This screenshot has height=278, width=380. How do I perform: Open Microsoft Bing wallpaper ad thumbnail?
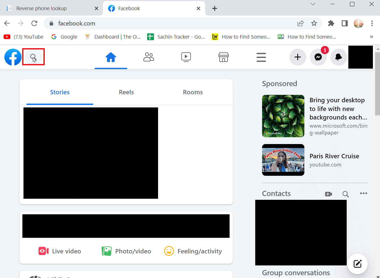283,116
